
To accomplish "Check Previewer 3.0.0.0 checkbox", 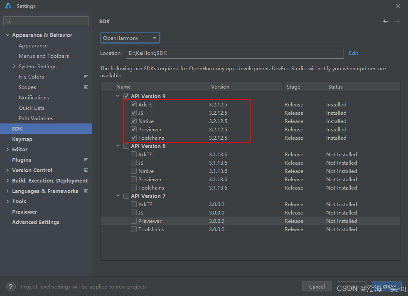I will click(x=134, y=221).
